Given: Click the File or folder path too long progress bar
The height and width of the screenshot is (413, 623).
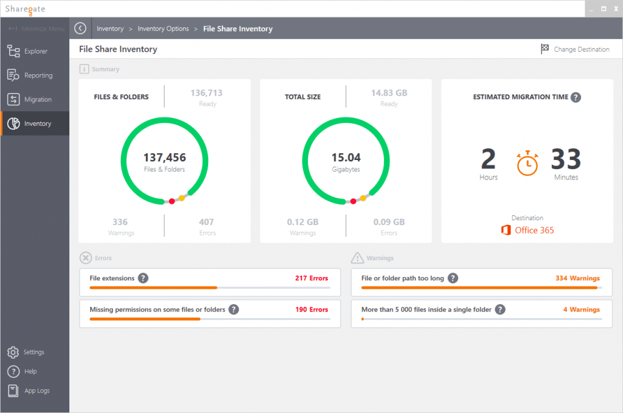Looking at the screenshot, I should point(481,286).
